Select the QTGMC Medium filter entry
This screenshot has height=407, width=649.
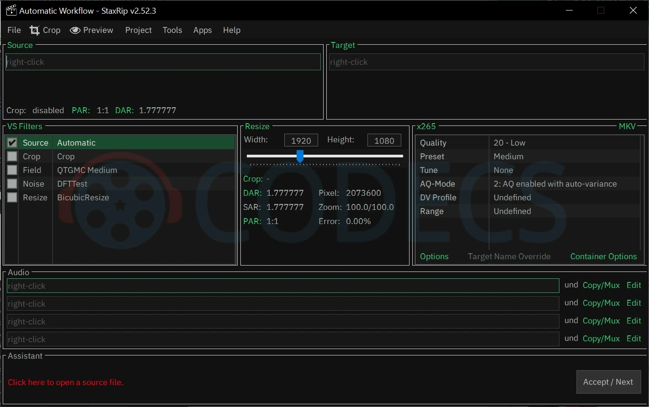click(x=87, y=170)
